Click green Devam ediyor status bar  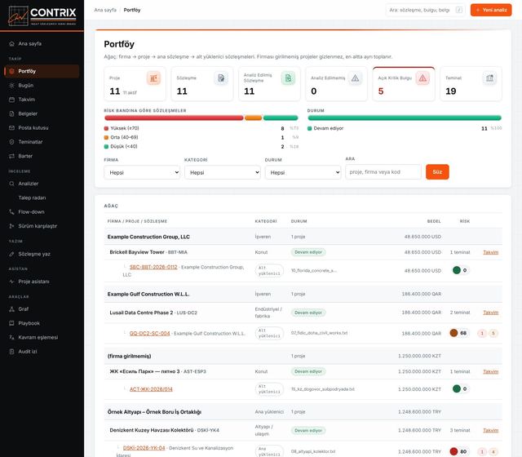point(405,118)
